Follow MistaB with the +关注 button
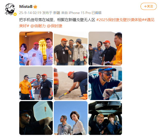The height and width of the screenshot is (139, 160). [149, 6]
